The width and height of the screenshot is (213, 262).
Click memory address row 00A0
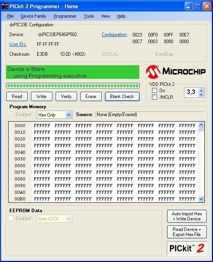tap(20, 192)
